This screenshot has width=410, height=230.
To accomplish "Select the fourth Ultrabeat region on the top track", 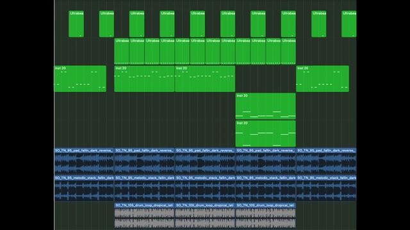I will 167,24.
